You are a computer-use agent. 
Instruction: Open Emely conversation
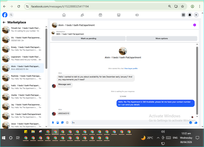pos(22,49)
